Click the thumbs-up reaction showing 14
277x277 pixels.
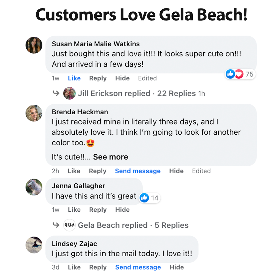pyautogui.click(x=149, y=198)
